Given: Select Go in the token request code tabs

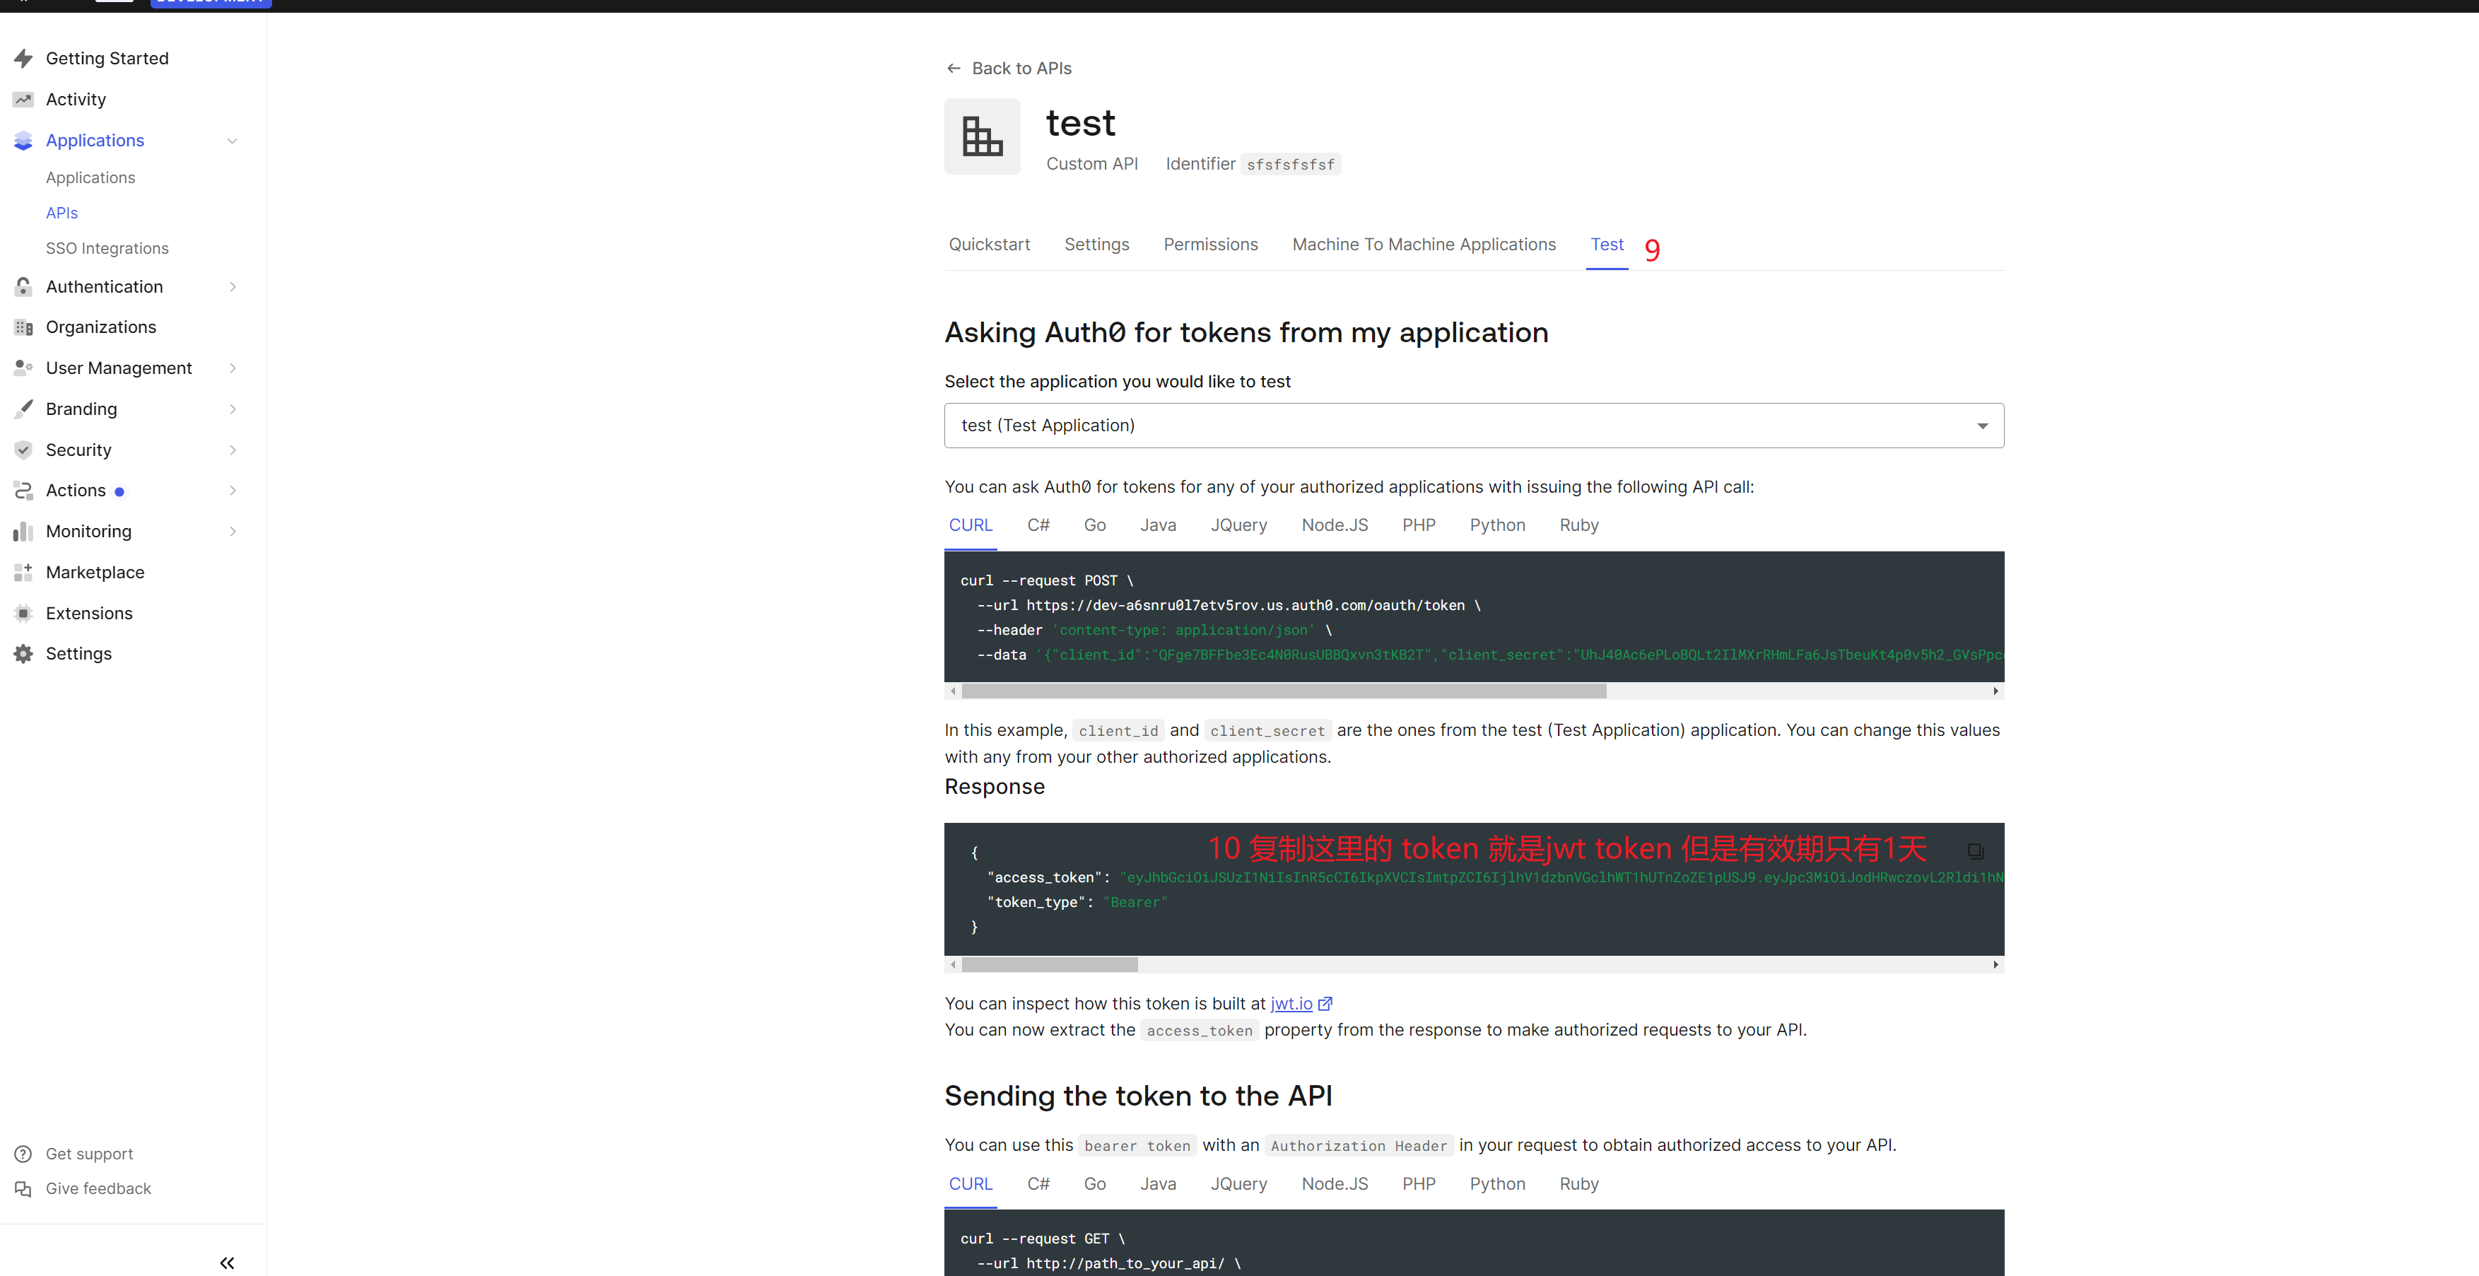Looking at the screenshot, I should point(1094,525).
